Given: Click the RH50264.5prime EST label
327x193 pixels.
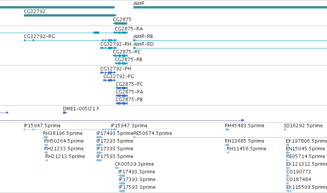Looking at the screenshot, I should point(64,141).
